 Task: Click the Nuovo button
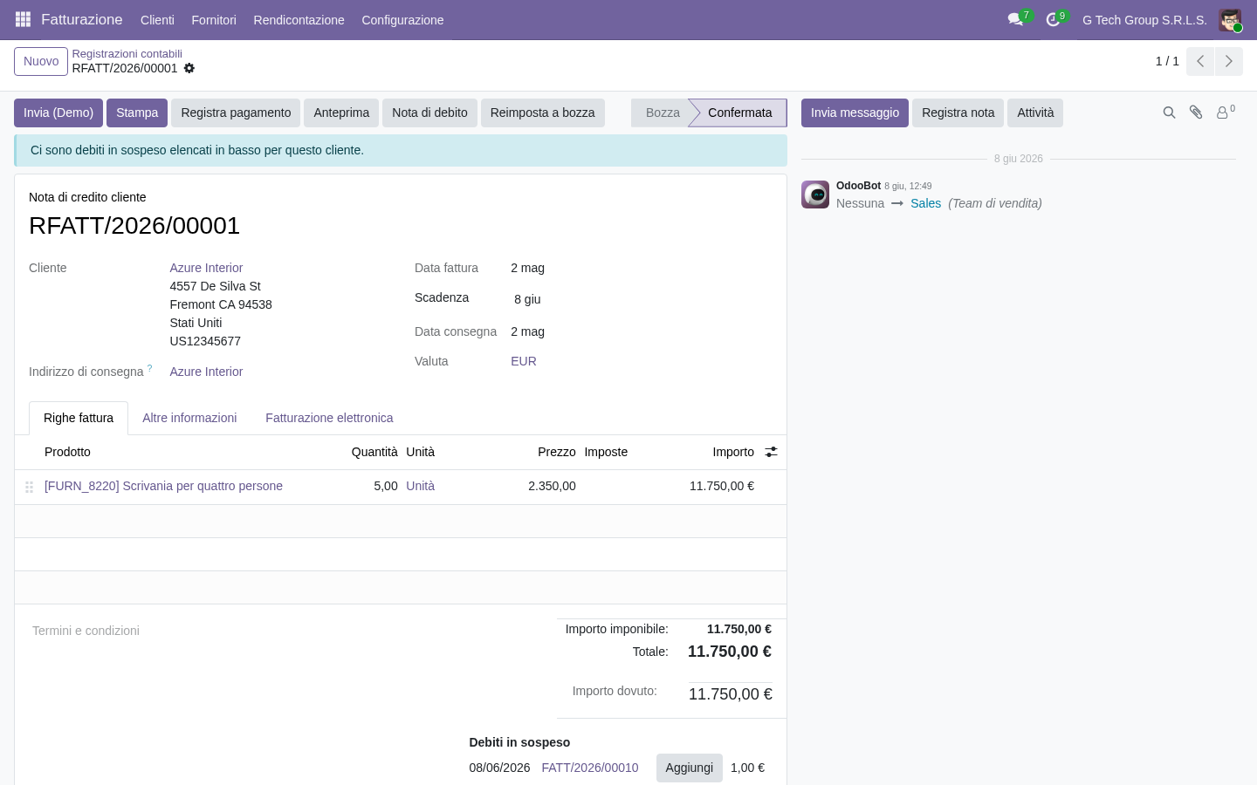pyautogui.click(x=41, y=62)
